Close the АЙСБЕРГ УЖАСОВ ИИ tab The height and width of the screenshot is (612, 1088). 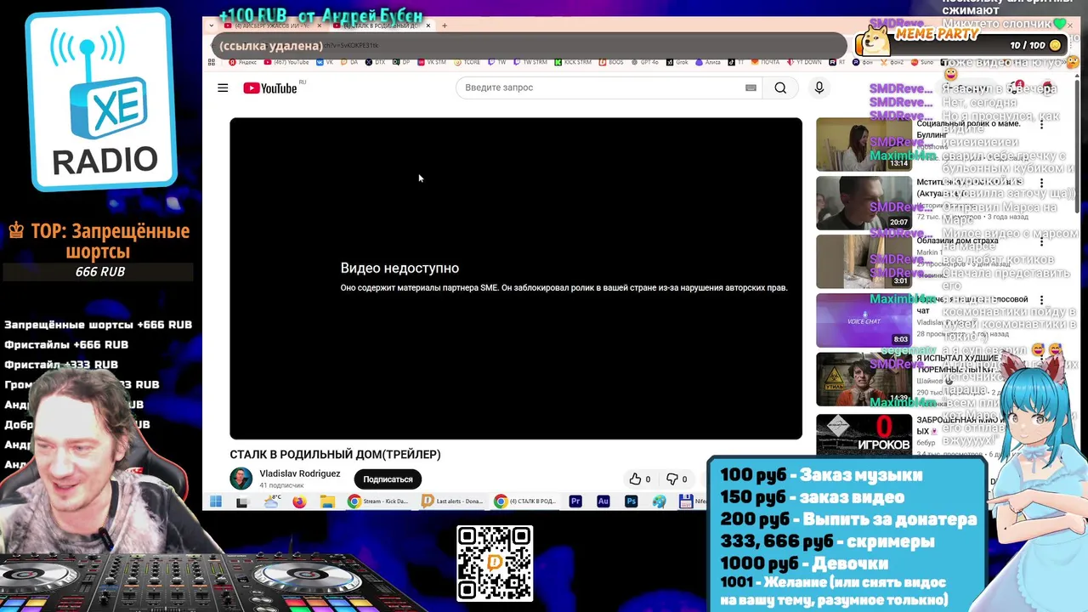pos(320,25)
